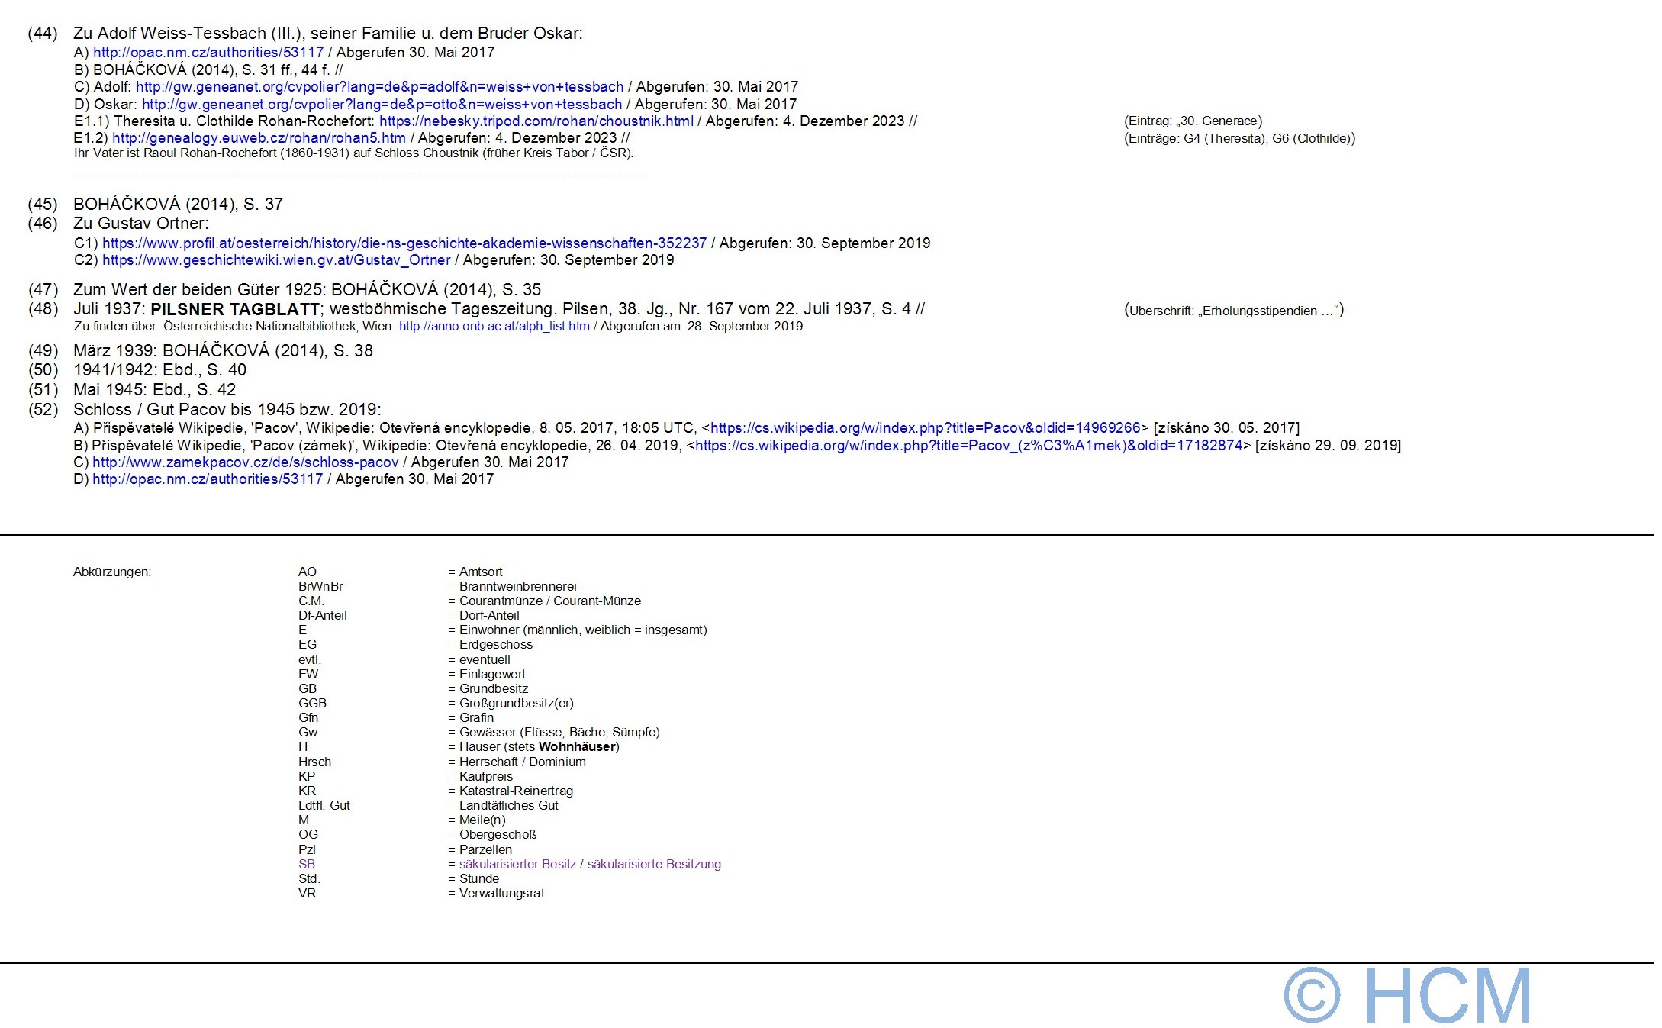Open geschichtewiki.wien.gv.at Gustav_Ortner link
Screen dimensions: 1662x1028
click(276, 260)
